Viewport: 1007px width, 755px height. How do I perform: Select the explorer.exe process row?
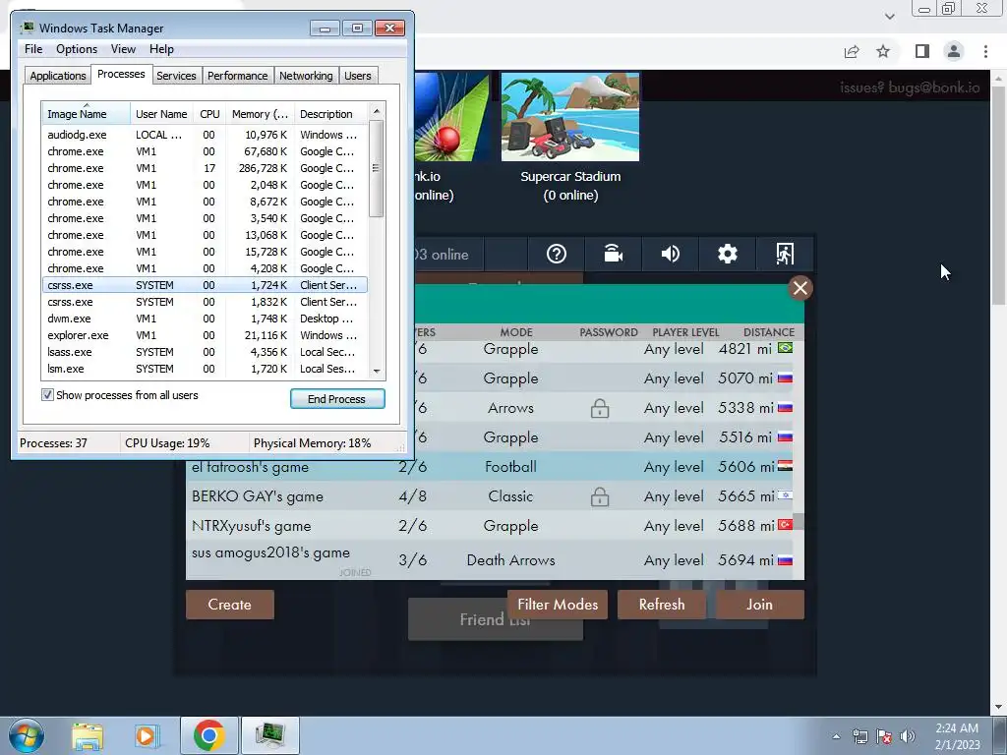[205, 335]
